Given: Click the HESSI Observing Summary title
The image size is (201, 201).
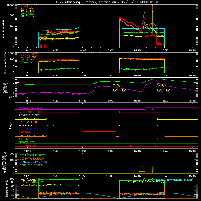Looking at the screenshot, I should (106, 2).
